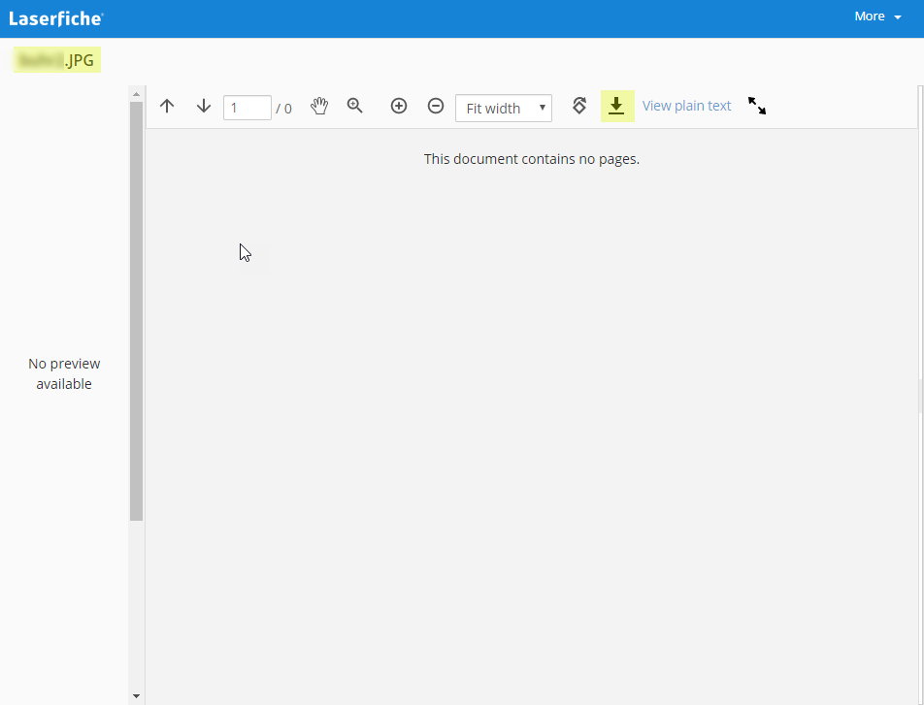Toggle fullscreen with the expand arrows icon
This screenshot has height=705, width=924.
tap(757, 106)
